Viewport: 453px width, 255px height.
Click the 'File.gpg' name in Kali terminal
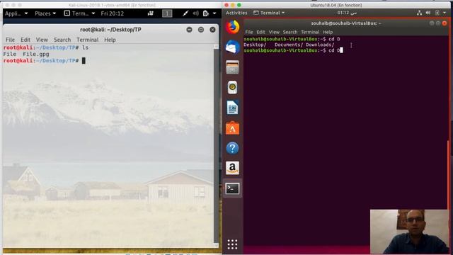coord(36,54)
